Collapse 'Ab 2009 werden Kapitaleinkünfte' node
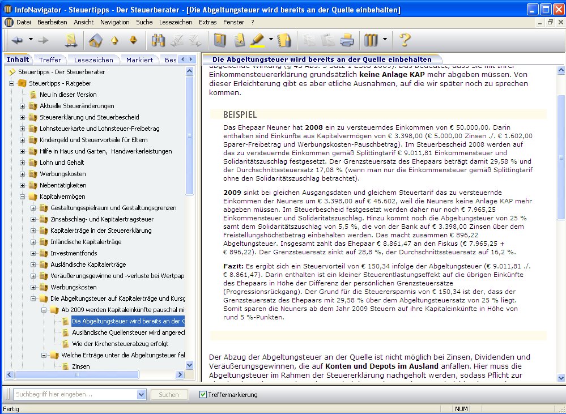This screenshot has width=566, height=414. coord(44,310)
